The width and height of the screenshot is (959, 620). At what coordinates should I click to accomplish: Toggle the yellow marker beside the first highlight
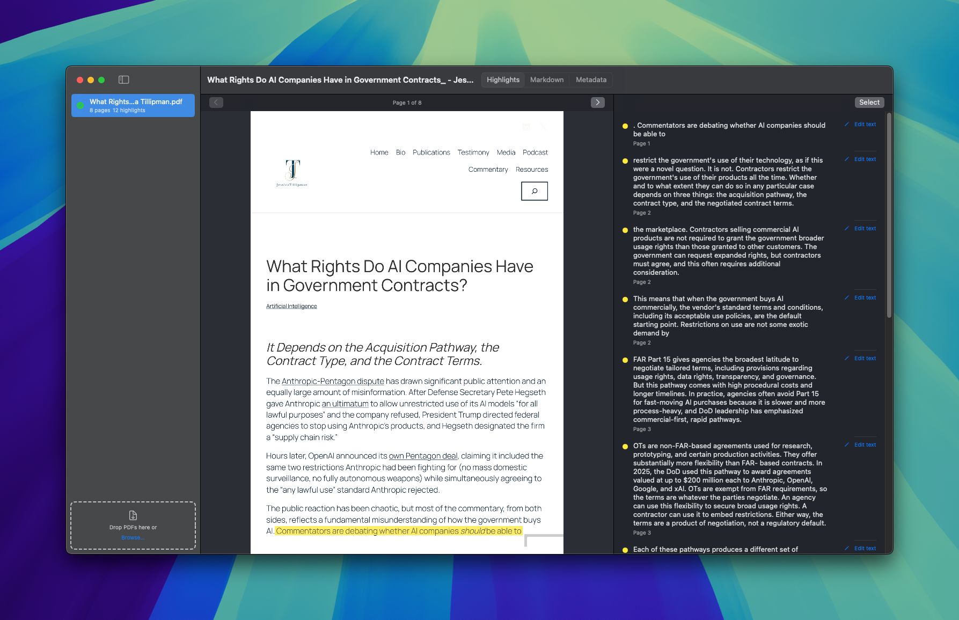[624, 126]
